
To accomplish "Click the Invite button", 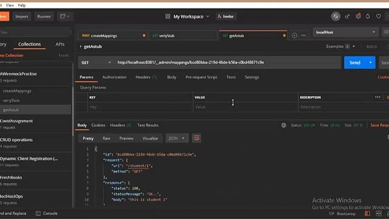I will pyautogui.click(x=225, y=16).
